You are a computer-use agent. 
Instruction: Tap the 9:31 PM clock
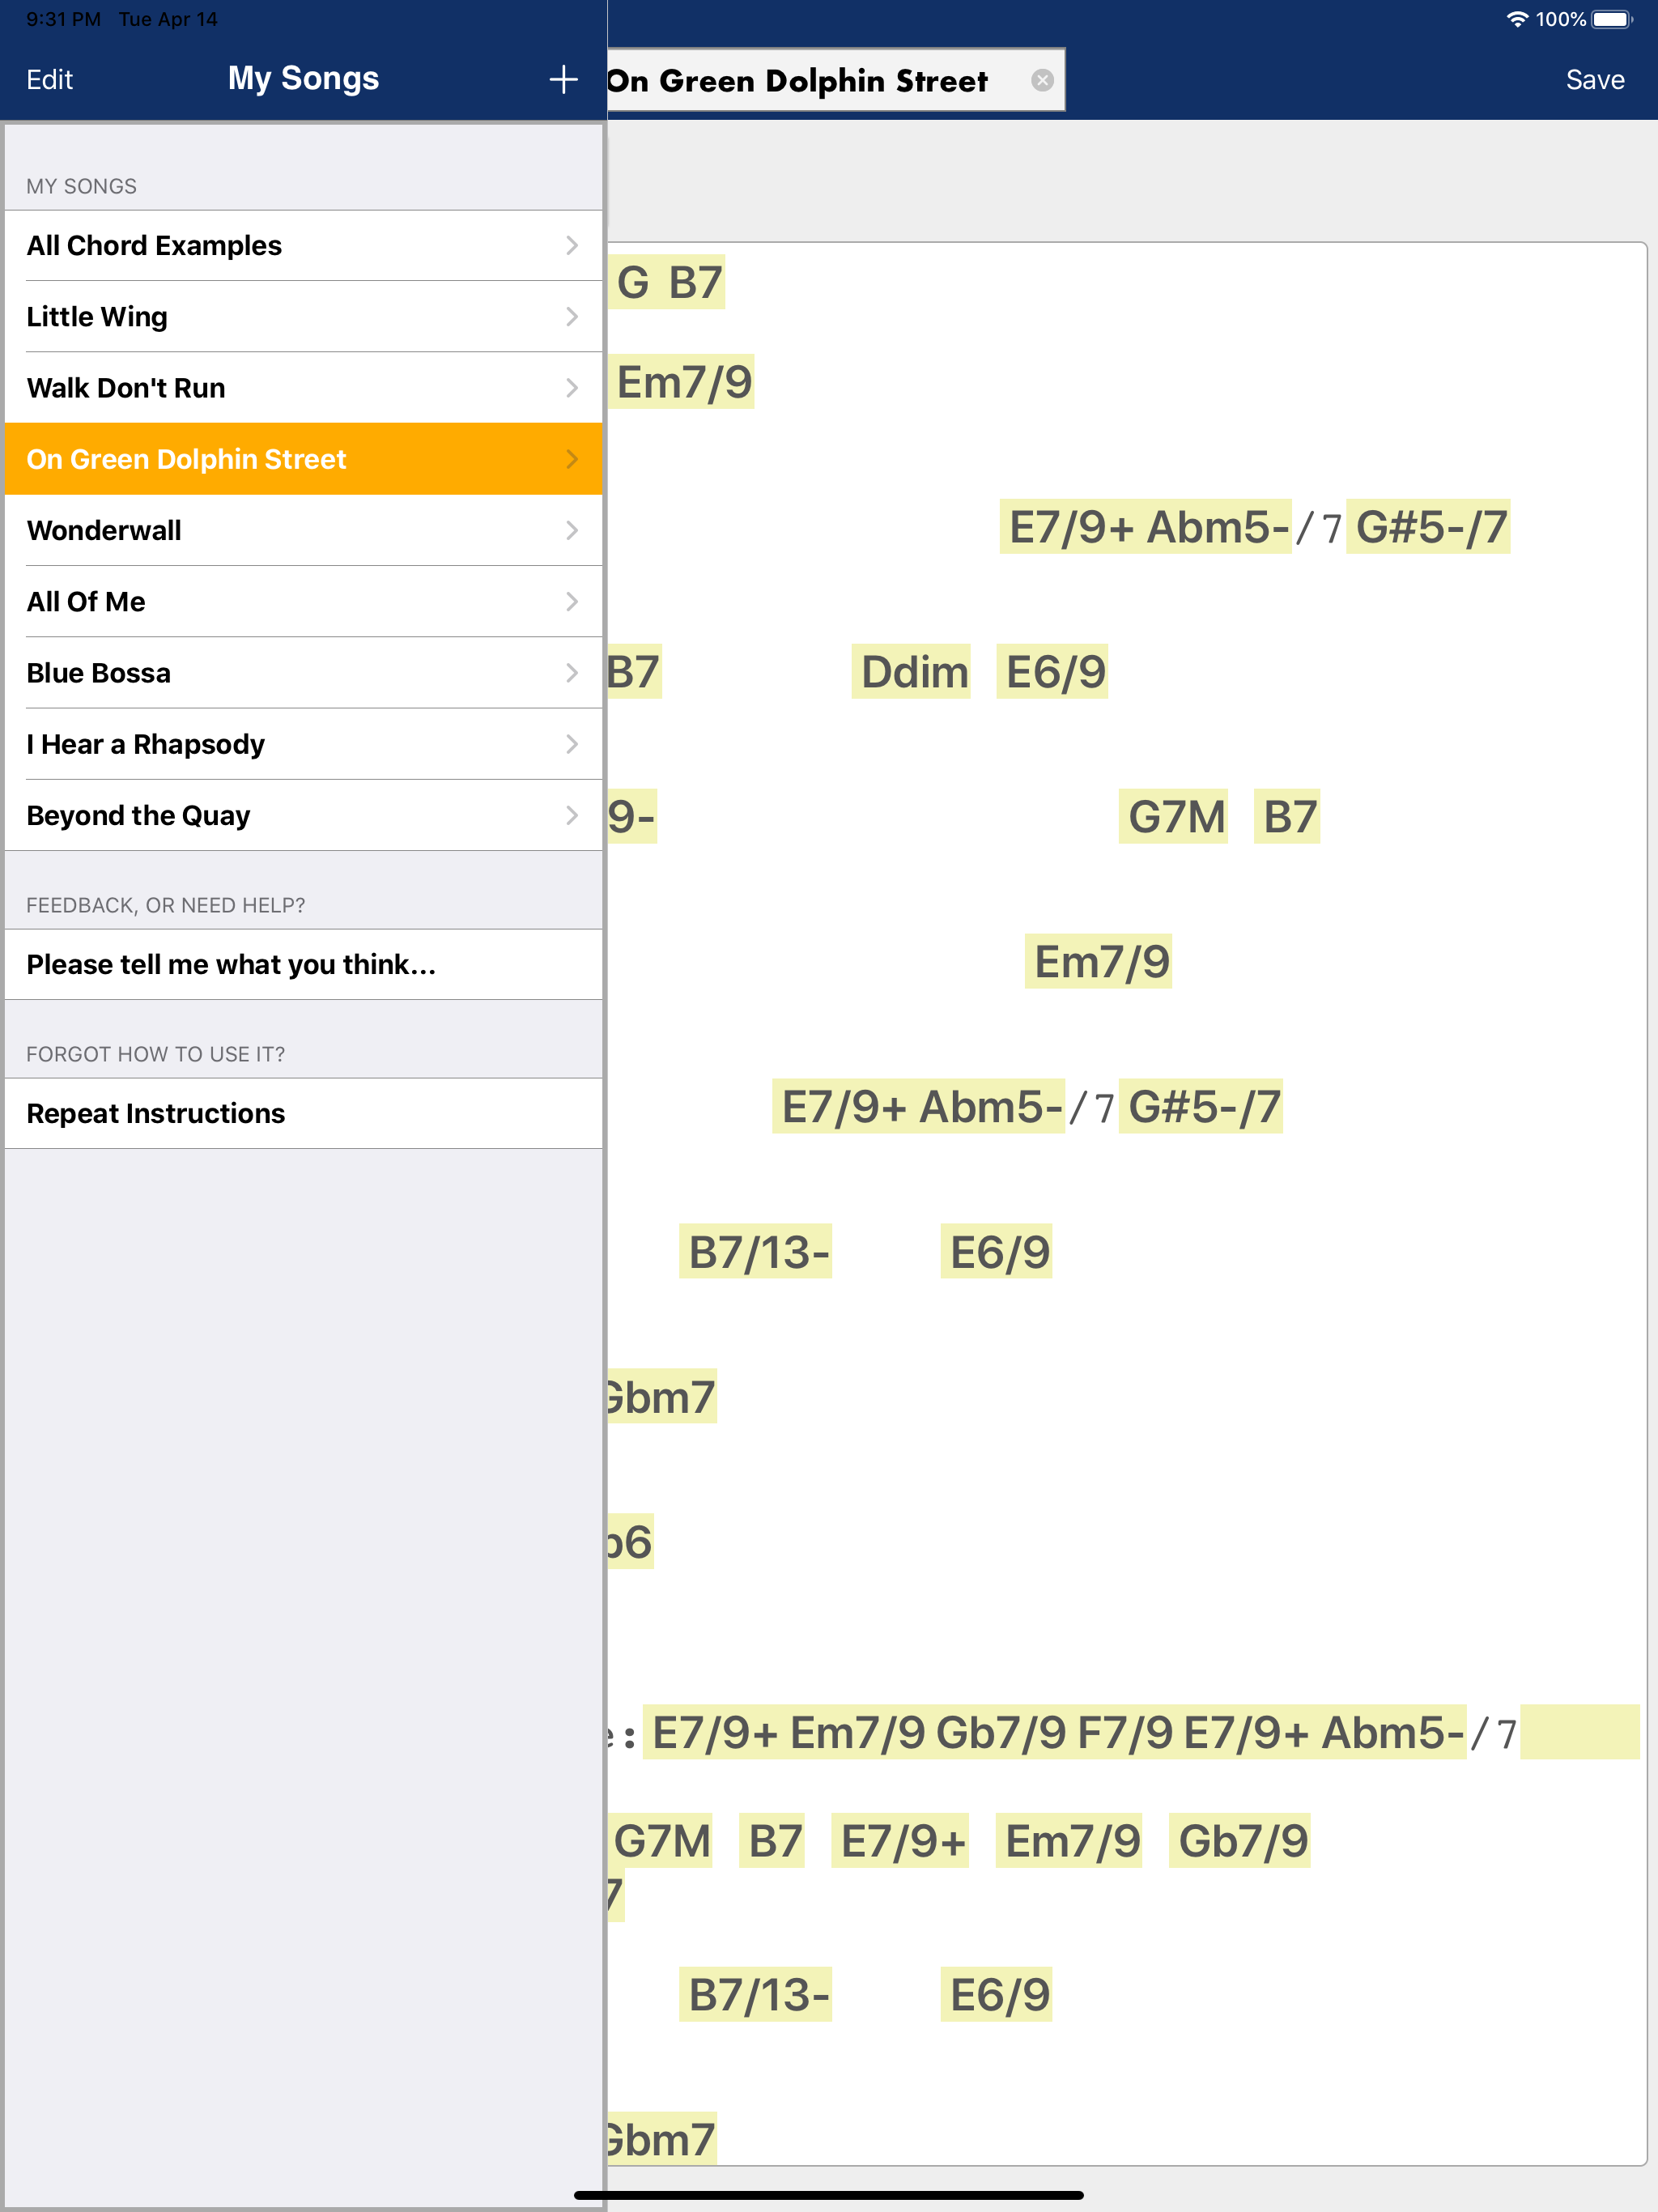tap(63, 19)
